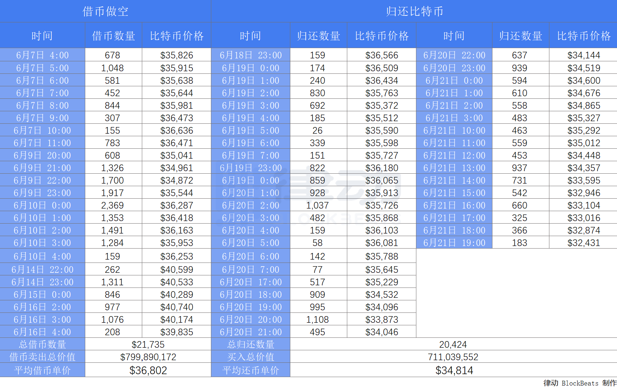The height and width of the screenshot is (387, 617).
Task: Click the 归还比特币 section header
Action: pyautogui.click(x=414, y=11)
